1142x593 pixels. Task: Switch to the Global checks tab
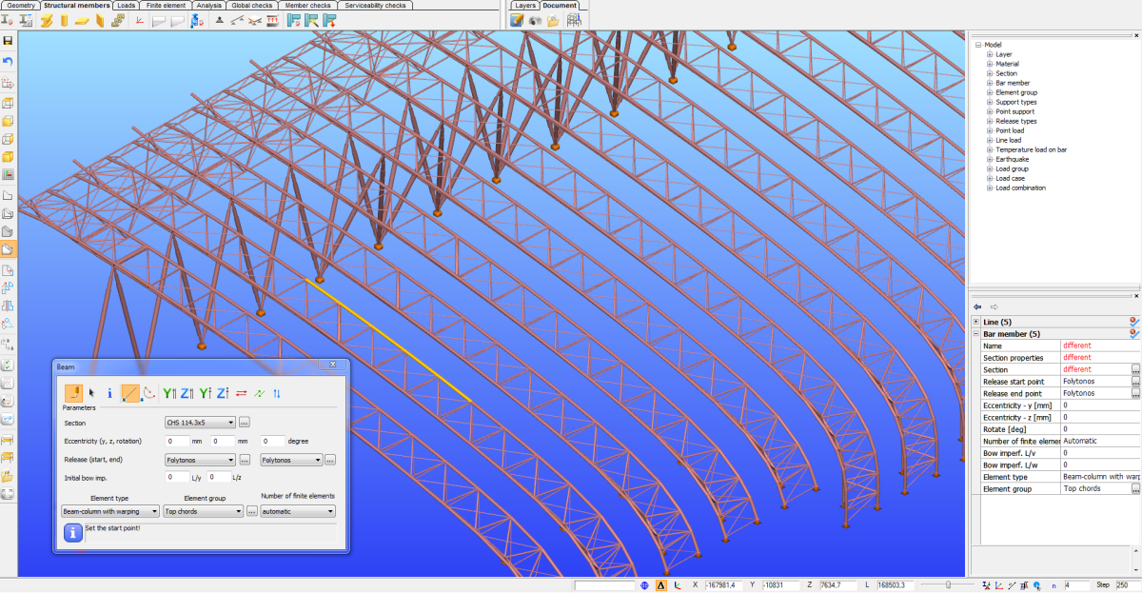[252, 5]
